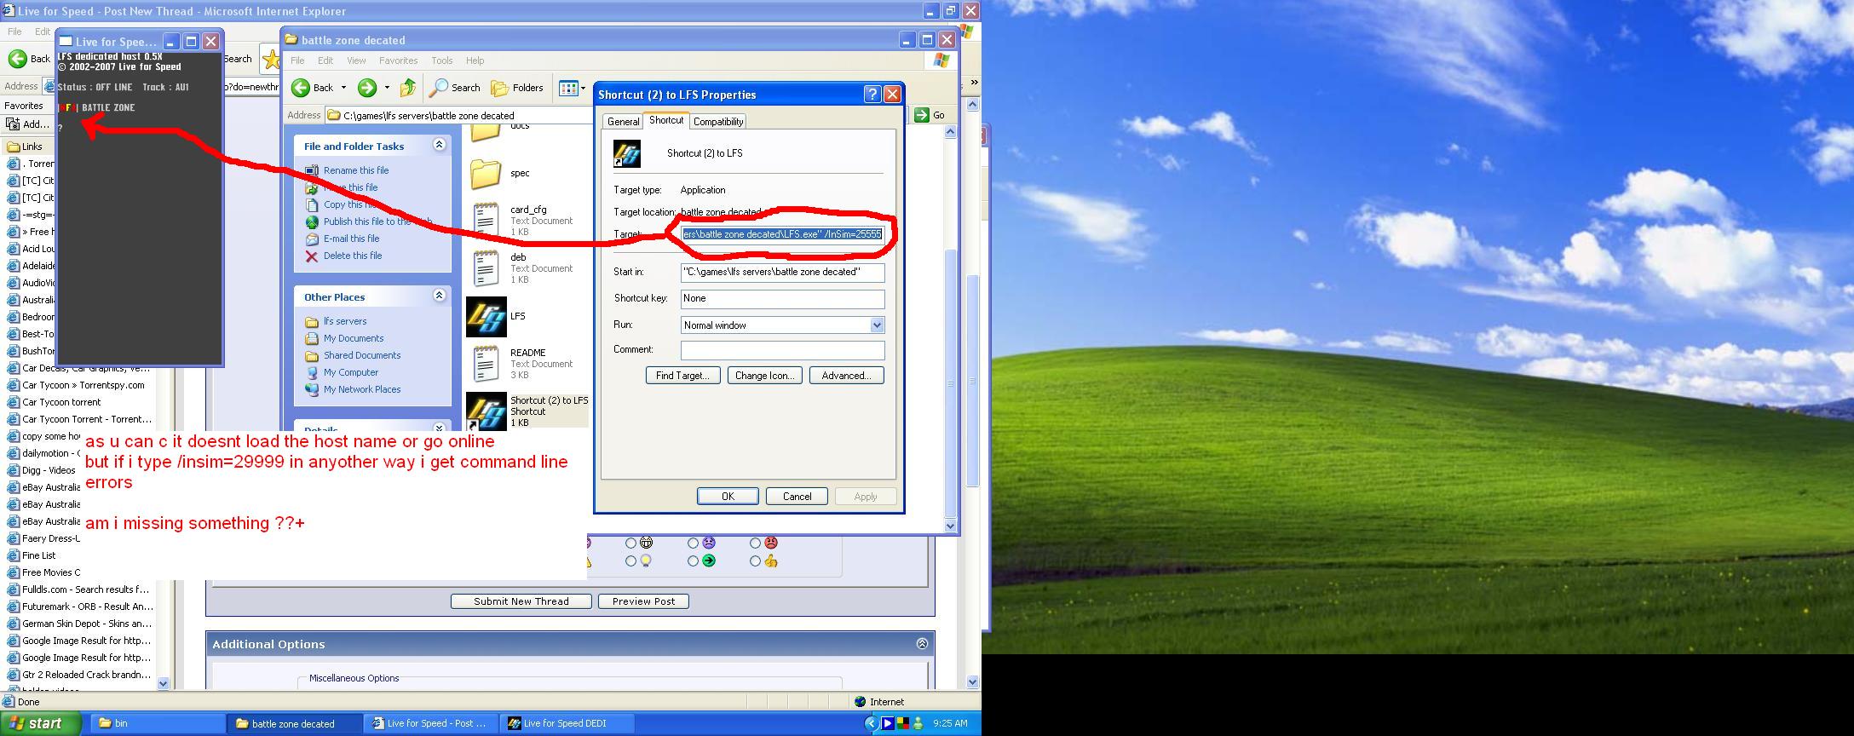Collapse the Additional Options section
Image resolution: width=1854 pixels, height=736 pixels.
pyautogui.click(x=922, y=644)
